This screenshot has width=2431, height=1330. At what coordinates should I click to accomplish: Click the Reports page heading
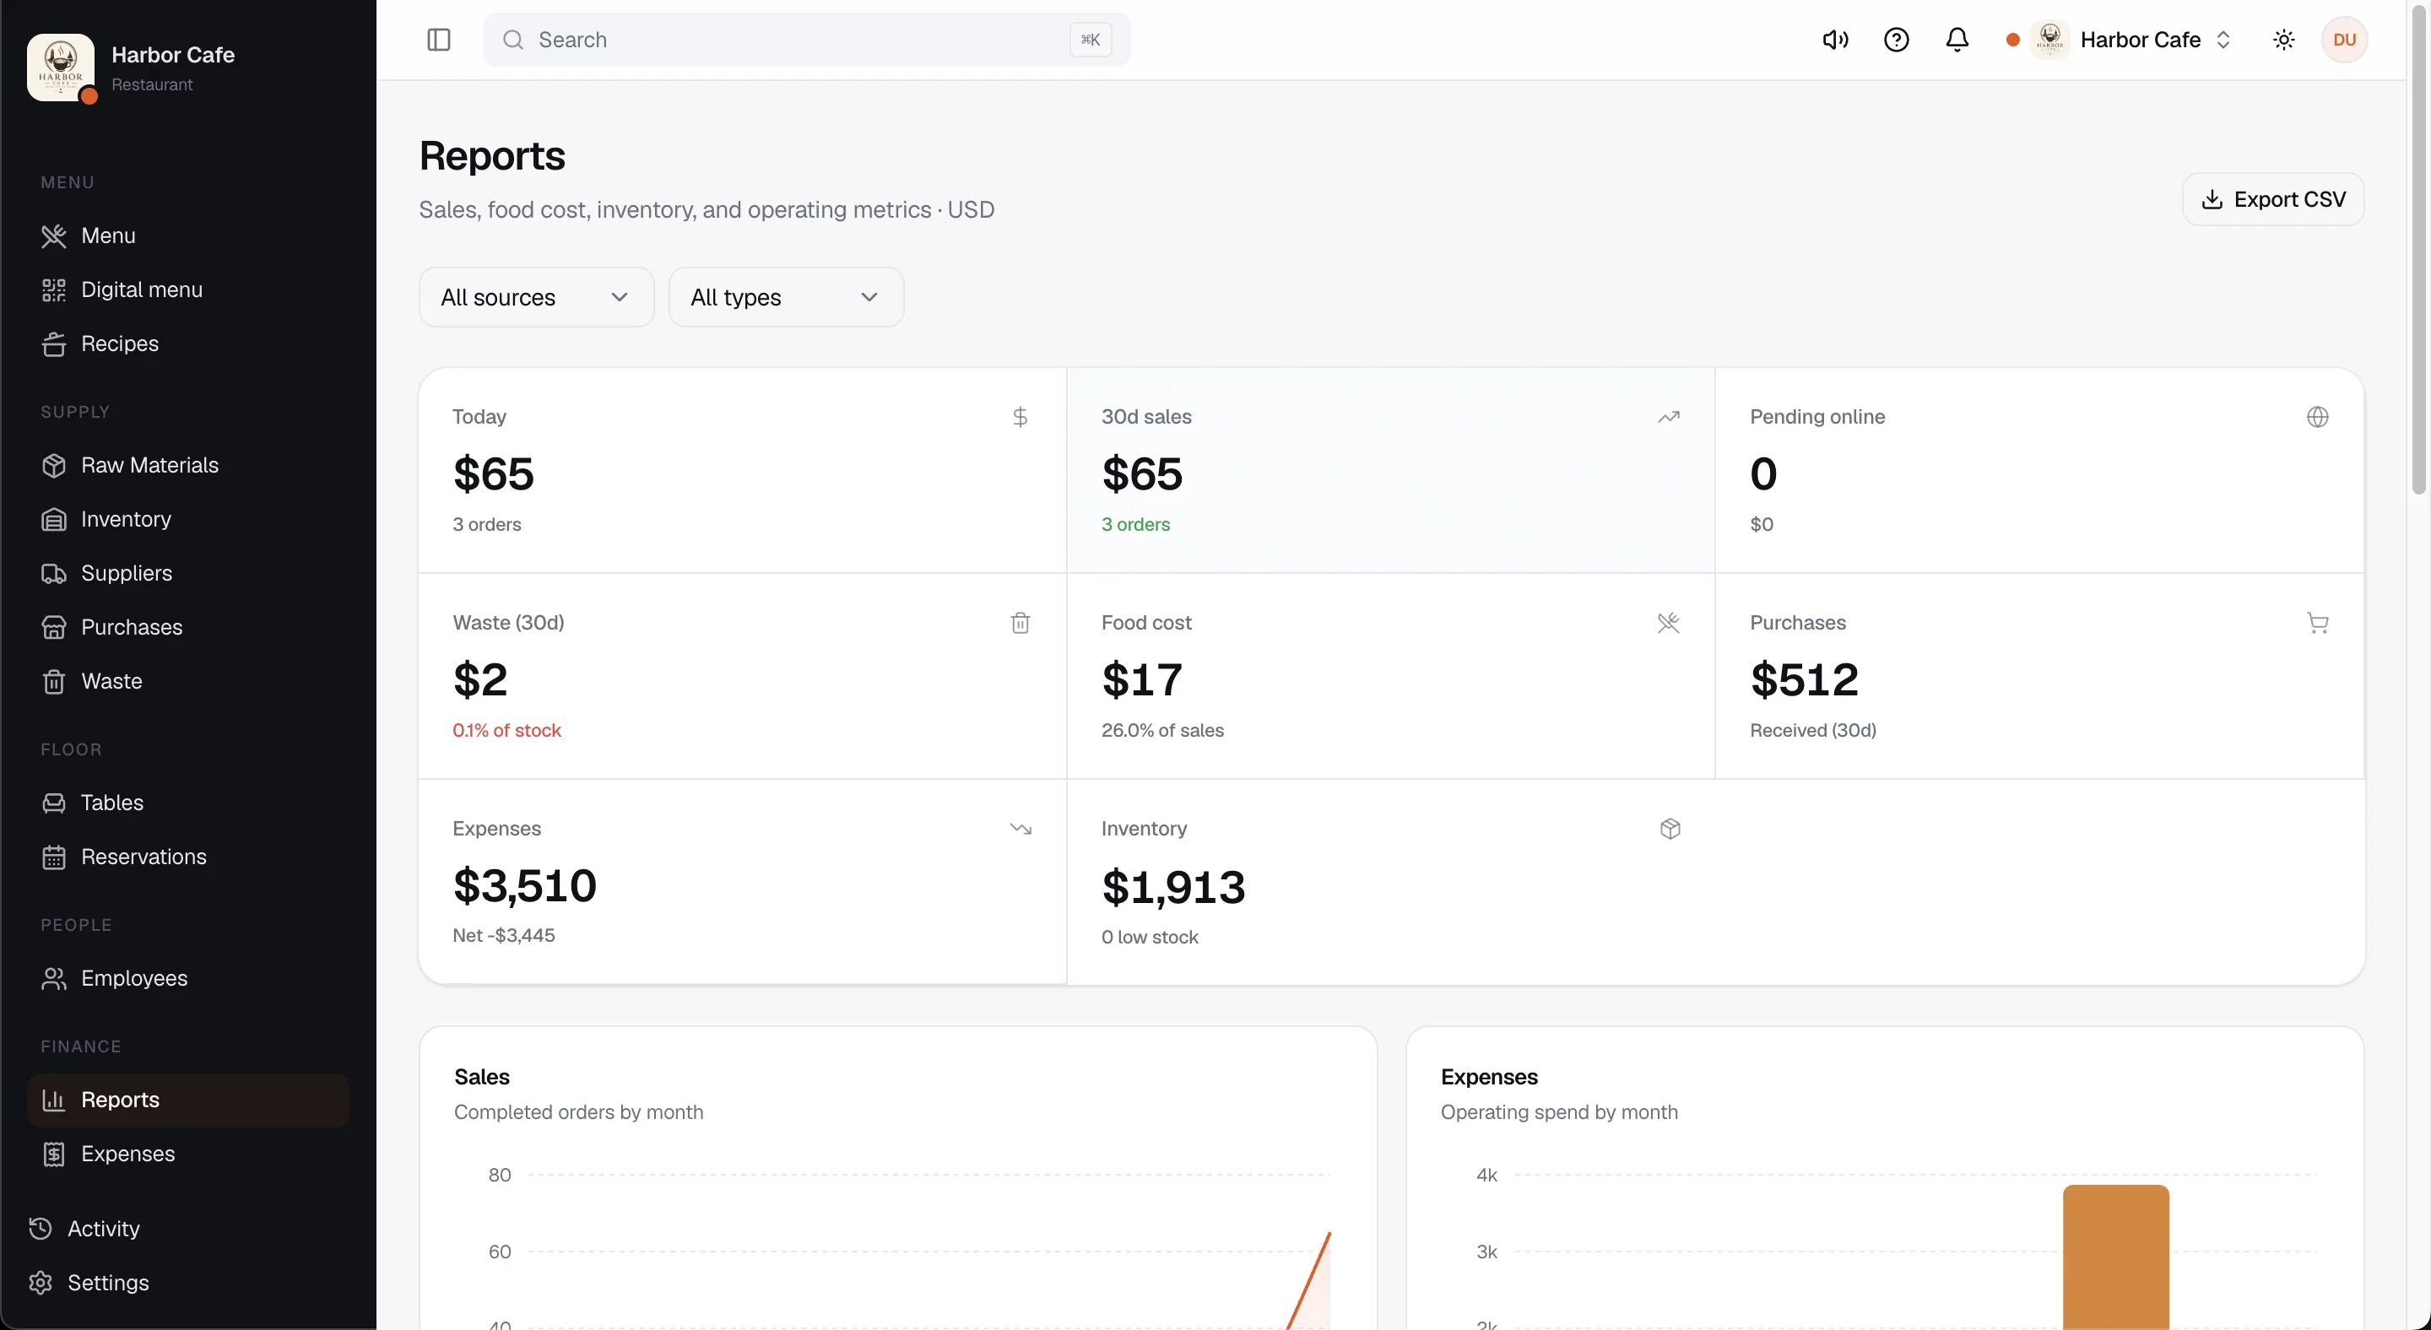point(493,155)
